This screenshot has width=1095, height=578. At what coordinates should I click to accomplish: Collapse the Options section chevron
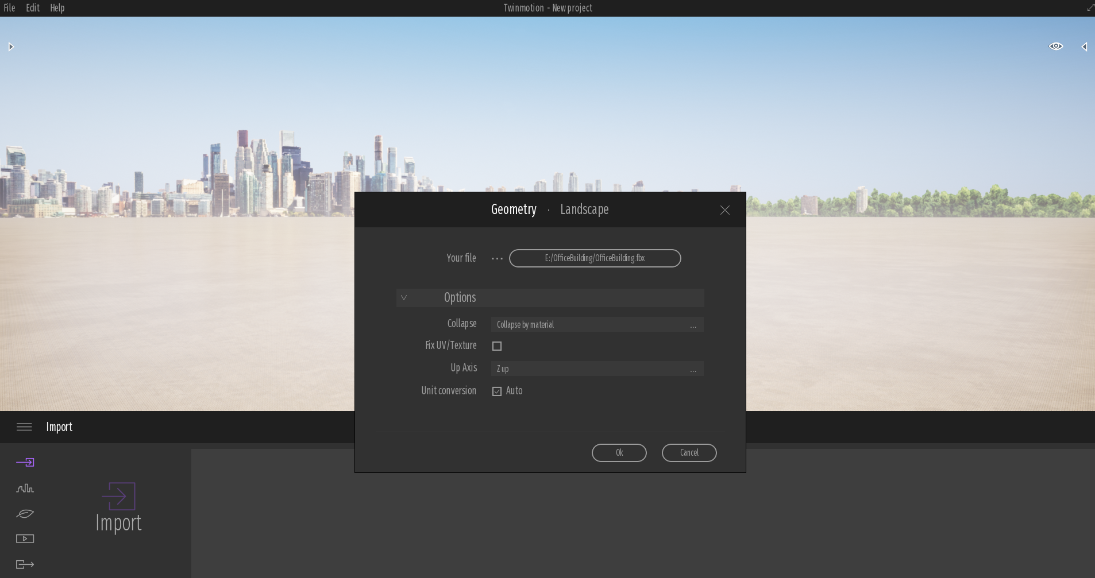(x=404, y=298)
